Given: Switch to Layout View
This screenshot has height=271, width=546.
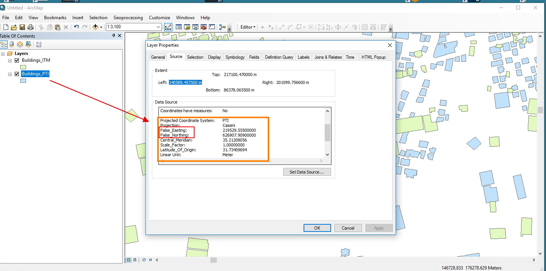Looking at the screenshot, I should [135, 260].
